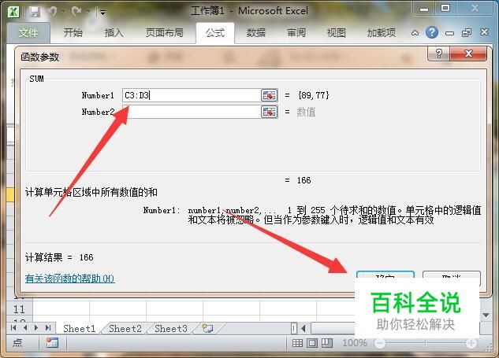This screenshot has width=499, height=358.
Task: Switch to Page Layout view in status bar
Action: click(312, 343)
